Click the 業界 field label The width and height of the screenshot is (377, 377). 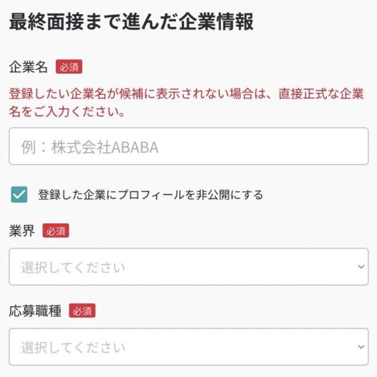(x=22, y=231)
